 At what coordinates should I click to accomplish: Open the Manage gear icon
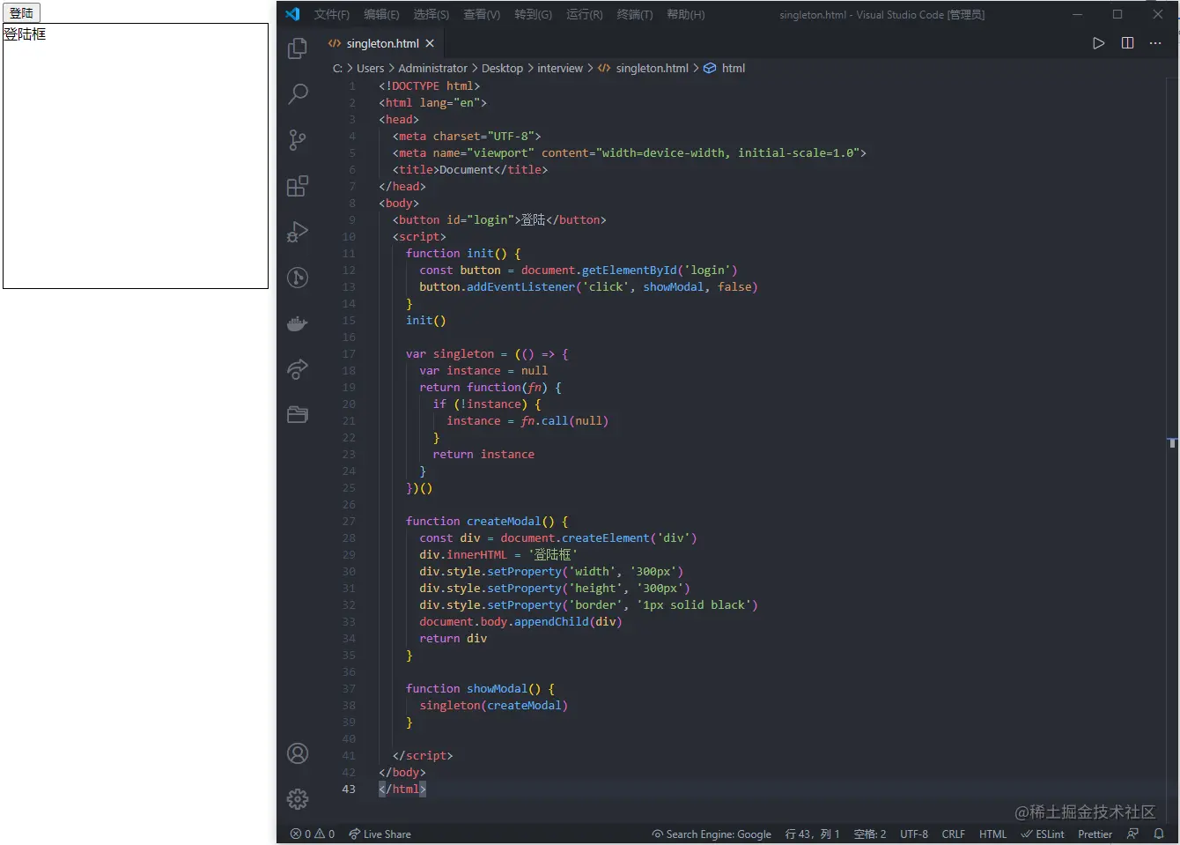click(x=298, y=799)
